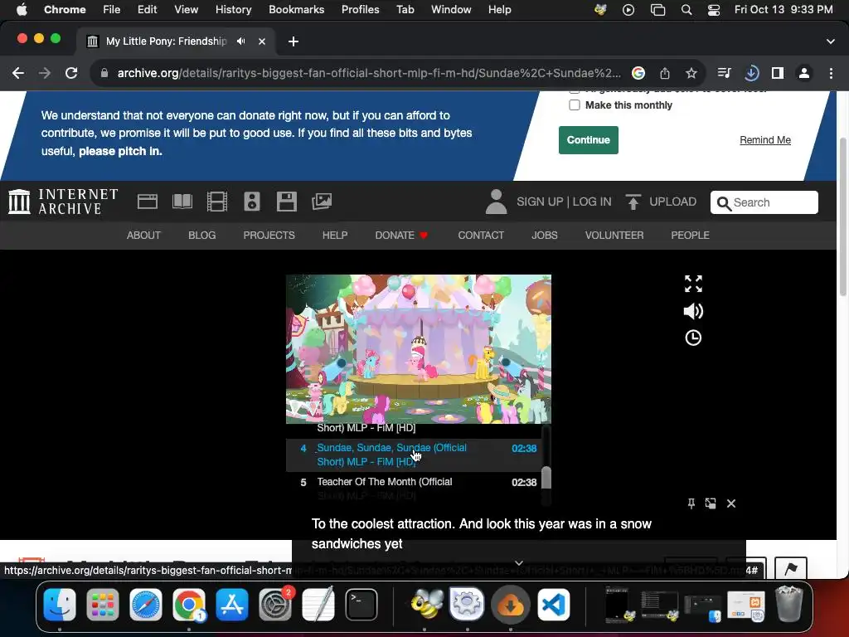Click the share icon in address bar
This screenshot has height=637, width=849.
click(665, 73)
